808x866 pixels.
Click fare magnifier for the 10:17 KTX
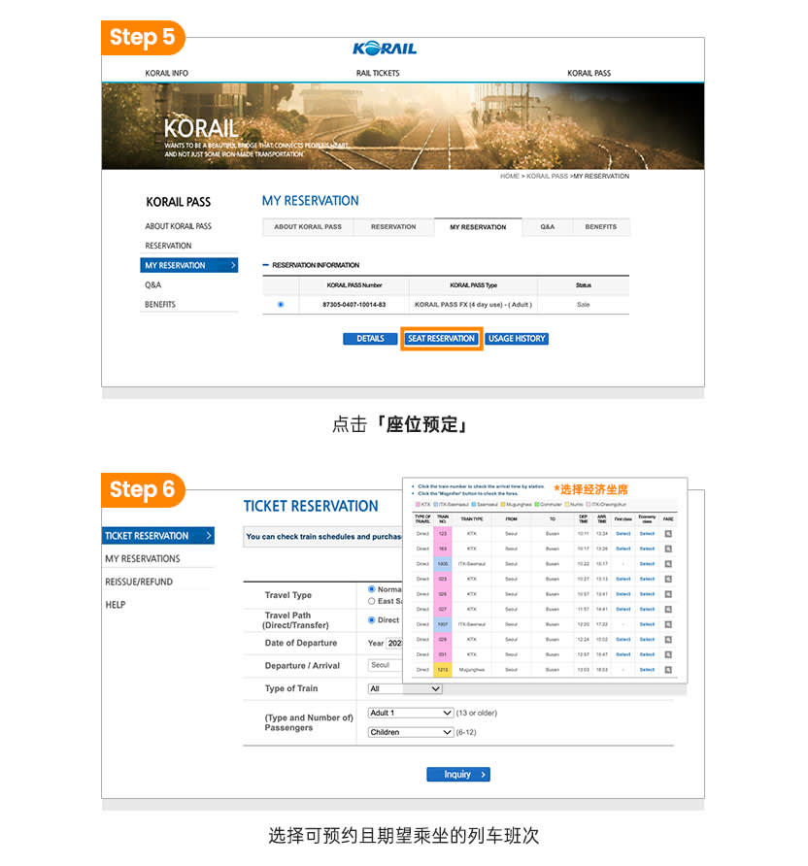(668, 549)
